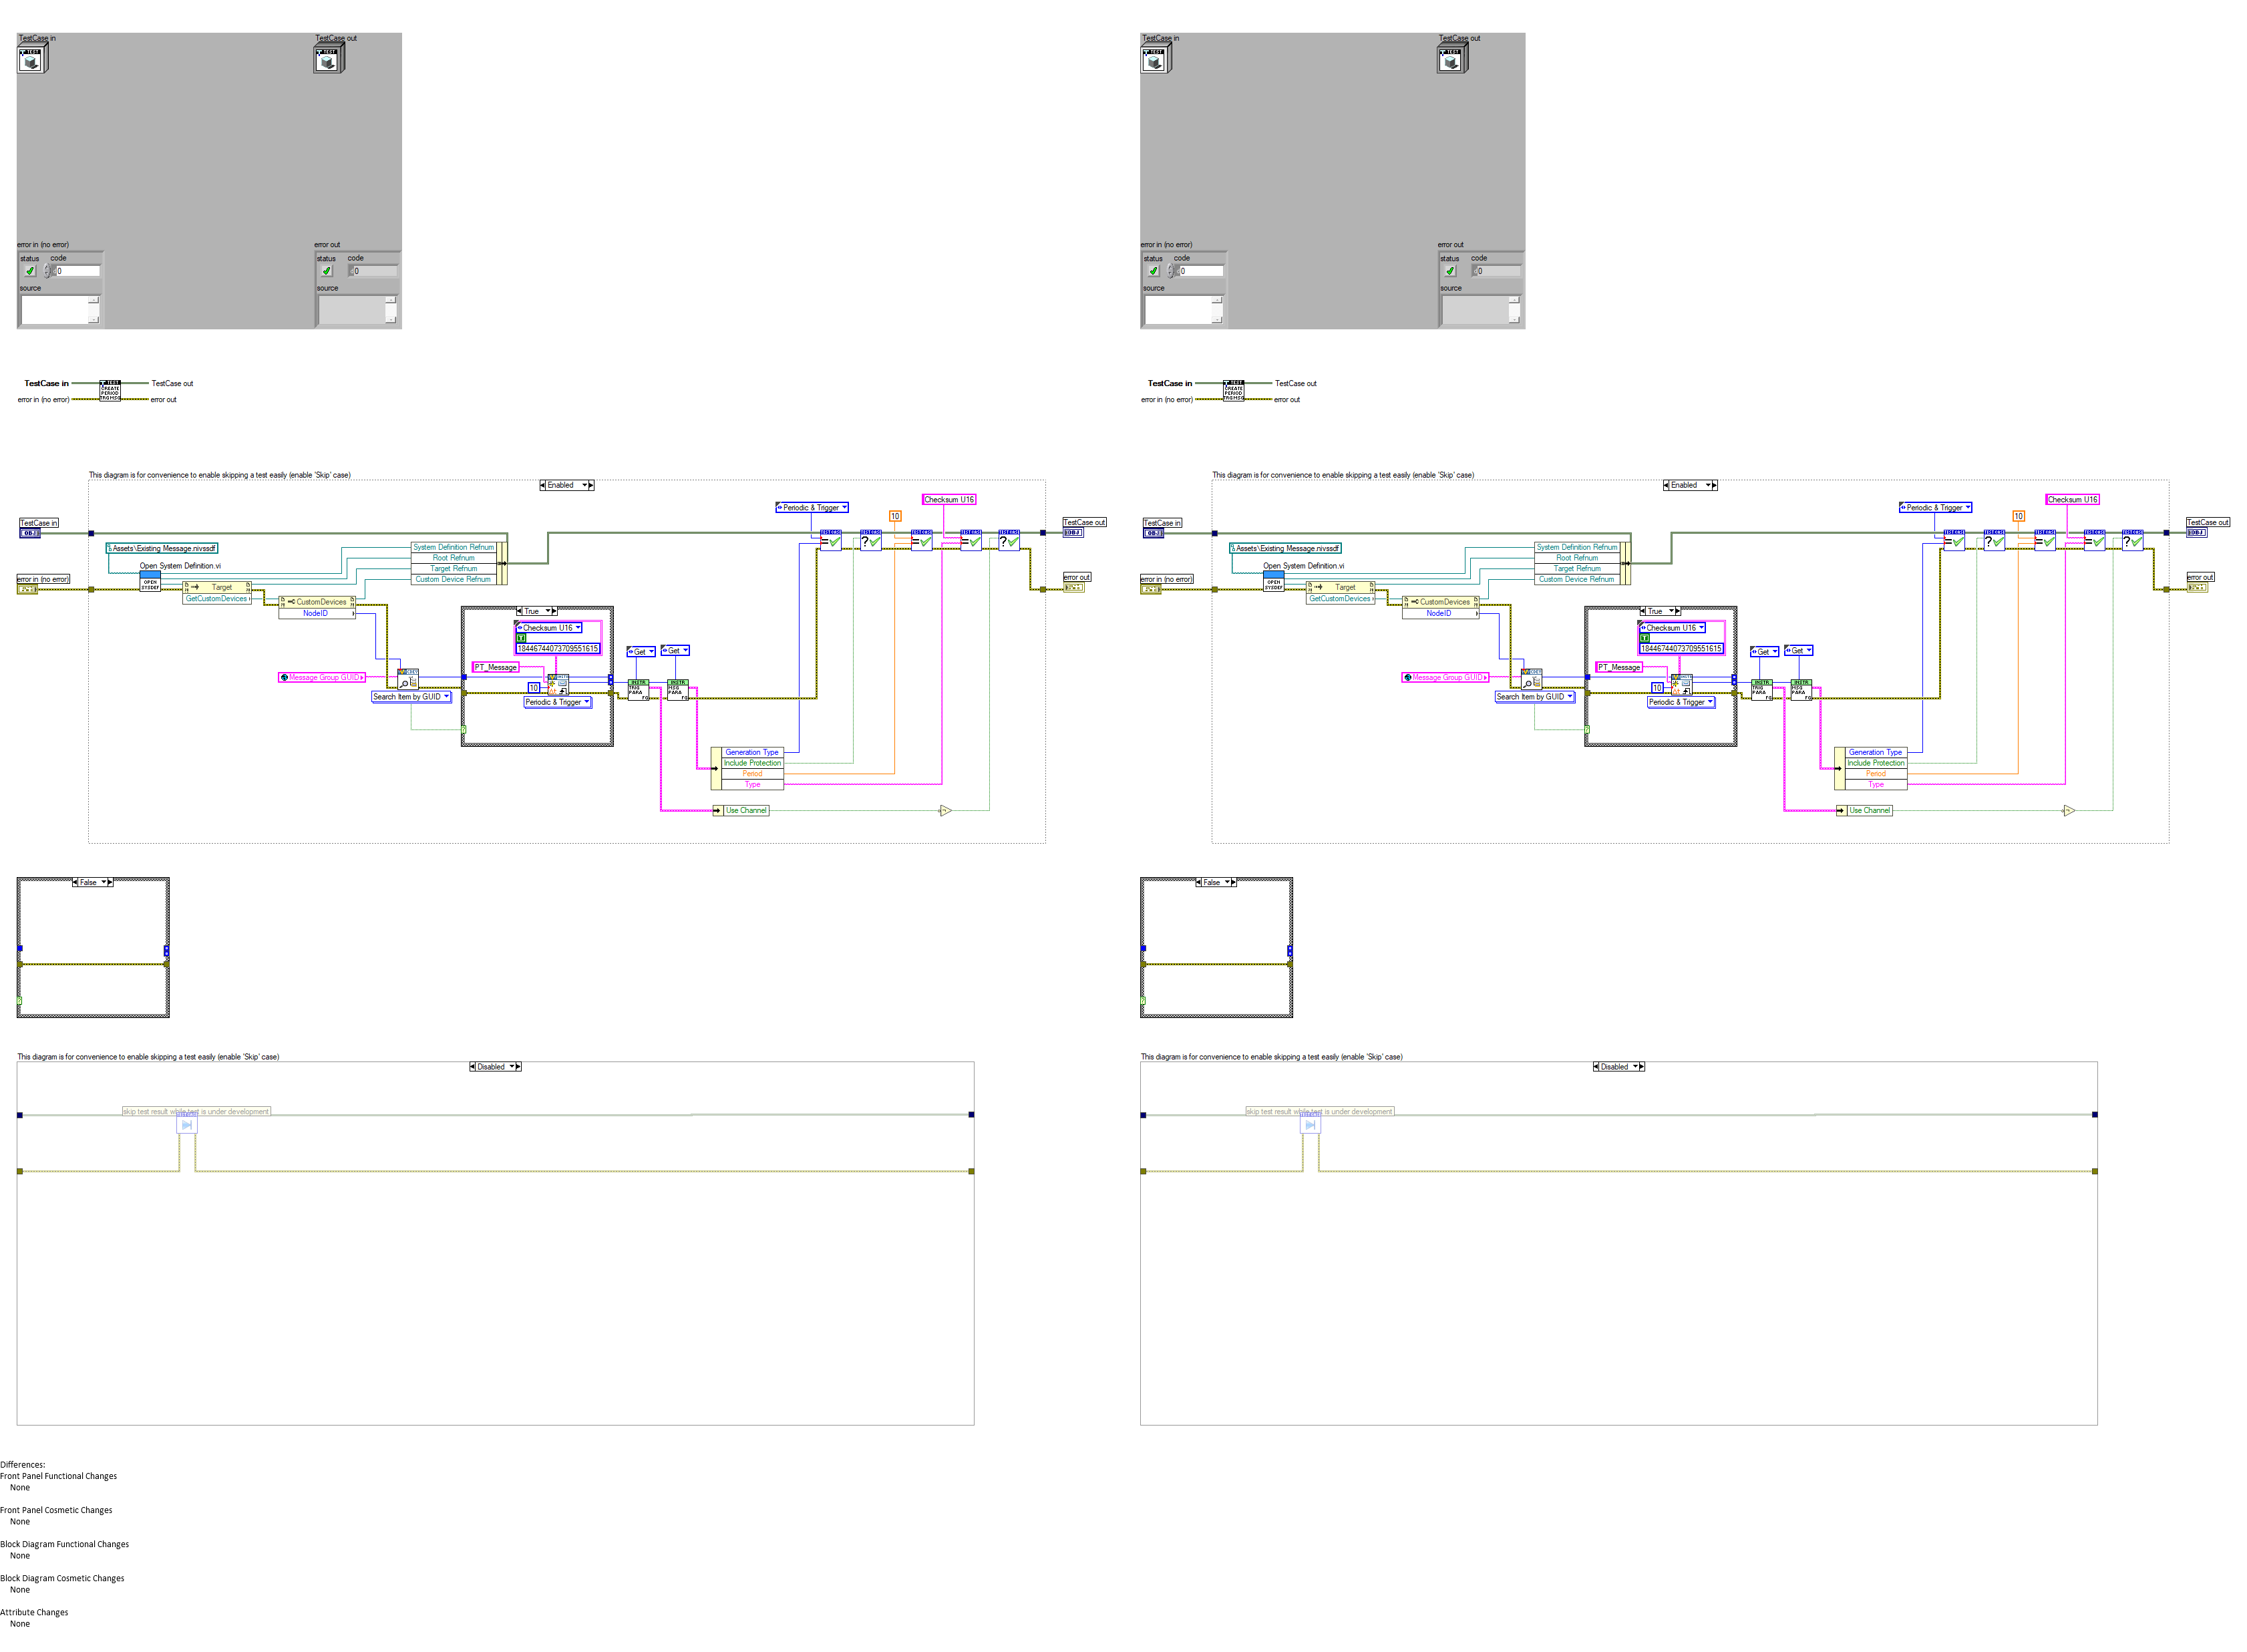Screen dimensions: 2247x1652
Task: Open Search Item by GUID dropdown in left diagram
Action: pyautogui.click(x=446, y=697)
